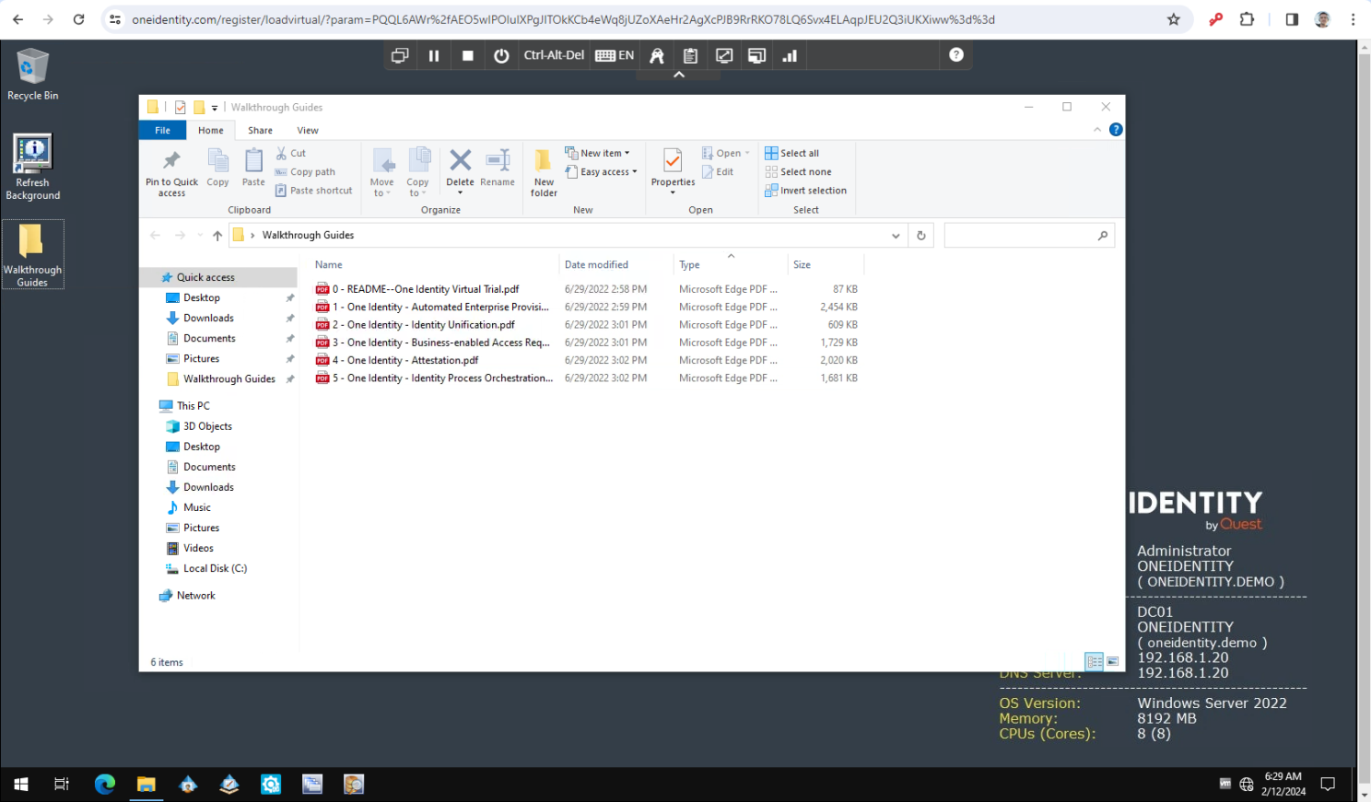Switch to the Home ribbon tab

pos(211,131)
